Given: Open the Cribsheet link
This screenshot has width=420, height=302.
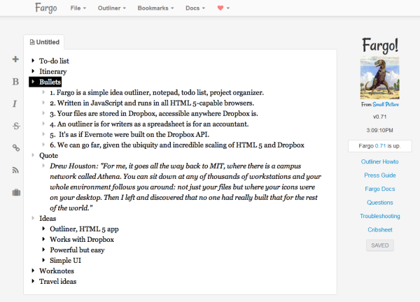Looking at the screenshot, I should click(380, 229).
